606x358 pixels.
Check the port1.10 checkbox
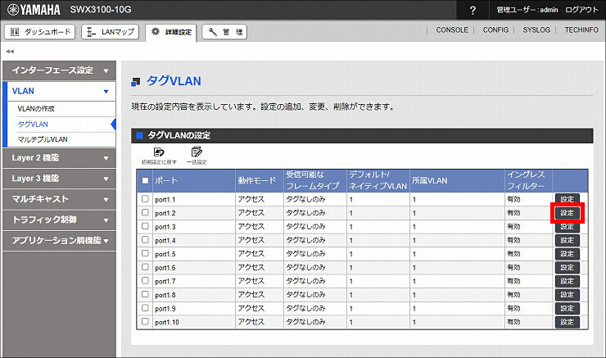click(145, 321)
